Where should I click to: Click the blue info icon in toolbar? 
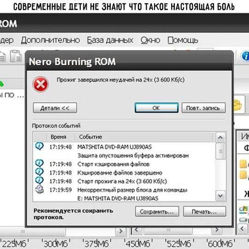coord(245,56)
